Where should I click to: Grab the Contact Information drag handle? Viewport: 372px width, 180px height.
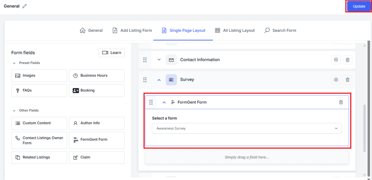145,60
